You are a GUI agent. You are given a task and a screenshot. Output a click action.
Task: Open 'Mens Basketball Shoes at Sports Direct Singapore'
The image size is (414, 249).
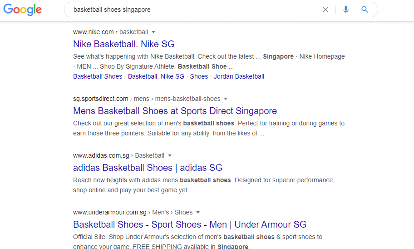click(175, 111)
